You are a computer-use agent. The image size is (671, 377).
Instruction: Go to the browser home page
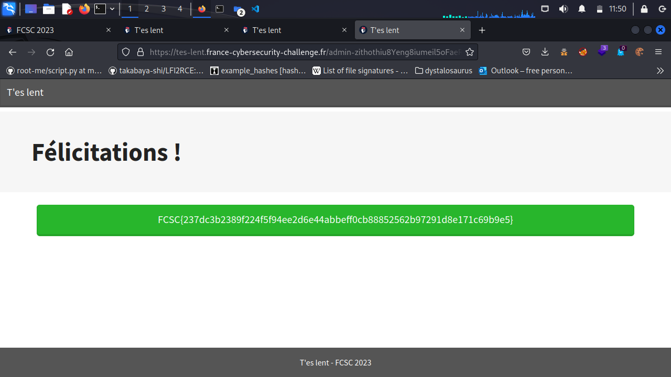click(69, 52)
